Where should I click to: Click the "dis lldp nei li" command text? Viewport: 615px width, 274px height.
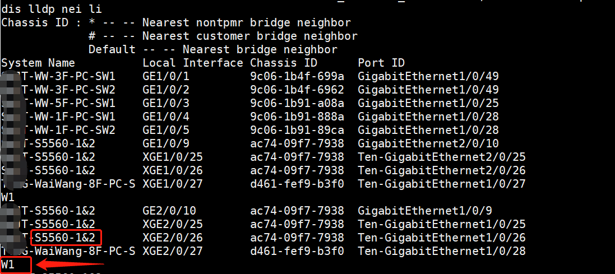[52, 9]
